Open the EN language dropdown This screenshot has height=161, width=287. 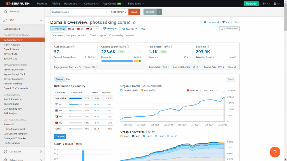click(x=266, y=4)
